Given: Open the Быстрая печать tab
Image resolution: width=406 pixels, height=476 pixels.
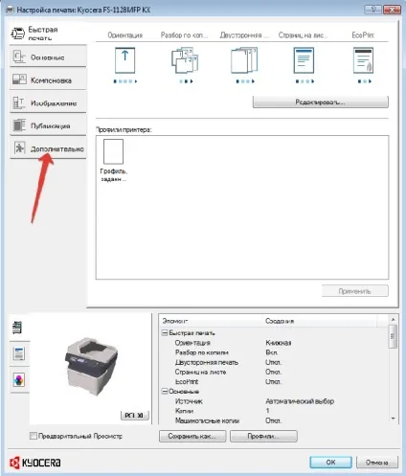Looking at the screenshot, I should click(48, 34).
